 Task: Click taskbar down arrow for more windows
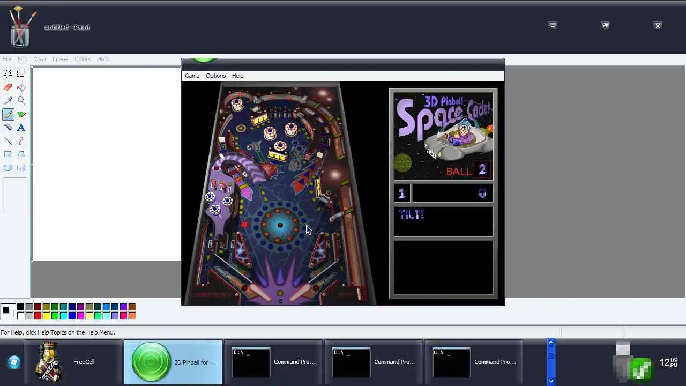[551, 381]
